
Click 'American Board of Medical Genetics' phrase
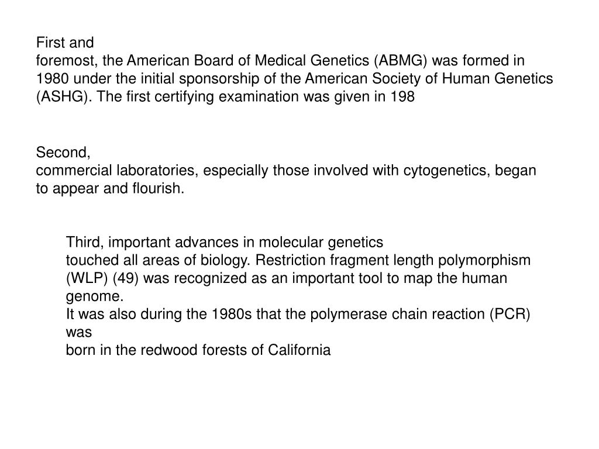(248, 60)
